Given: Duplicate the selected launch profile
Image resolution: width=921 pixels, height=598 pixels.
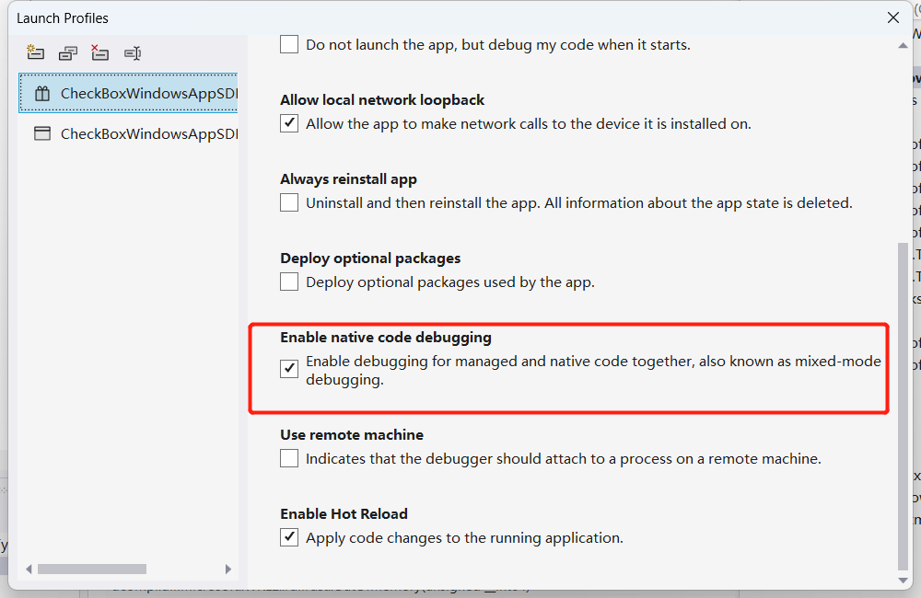Looking at the screenshot, I should pyautogui.click(x=67, y=52).
